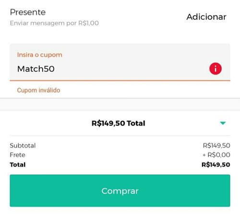Click the Presente heading

[x=28, y=12]
